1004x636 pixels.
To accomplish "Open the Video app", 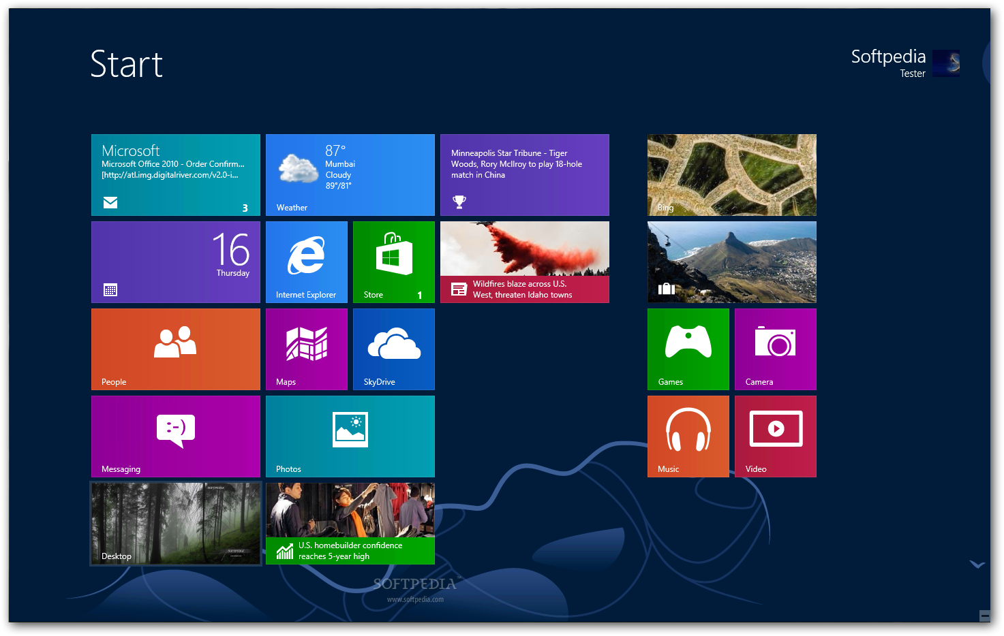I will click(775, 436).
